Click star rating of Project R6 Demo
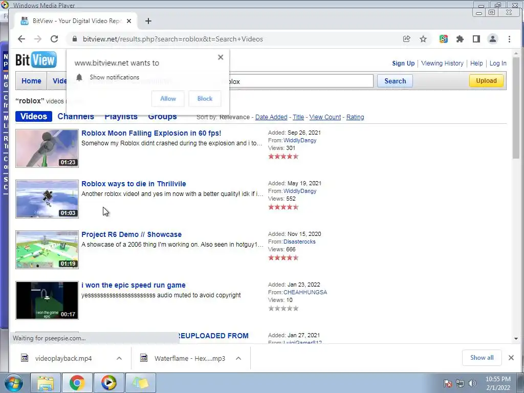524x393 pixels. coord(283,258)
